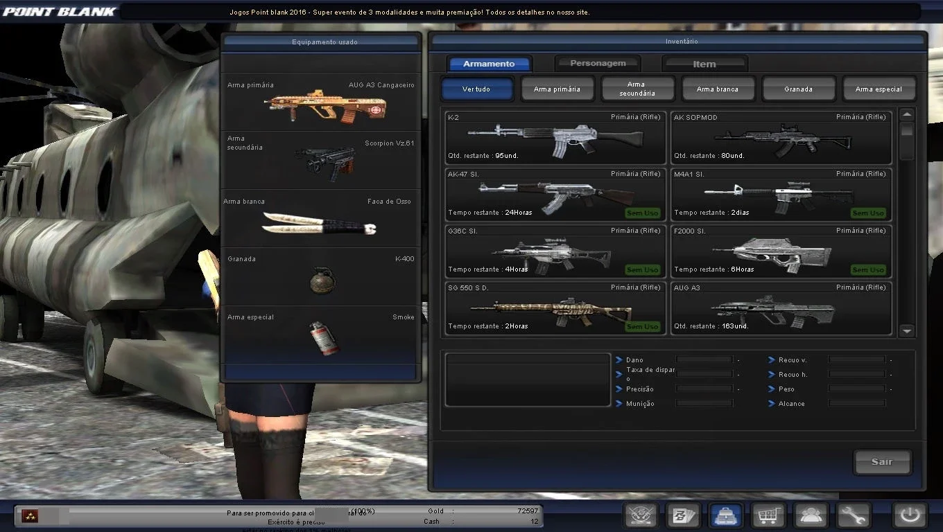The width and height of the screenshot is (943, 532).
Task: Open settings wrench icon
Action: [x=854, y=515]
